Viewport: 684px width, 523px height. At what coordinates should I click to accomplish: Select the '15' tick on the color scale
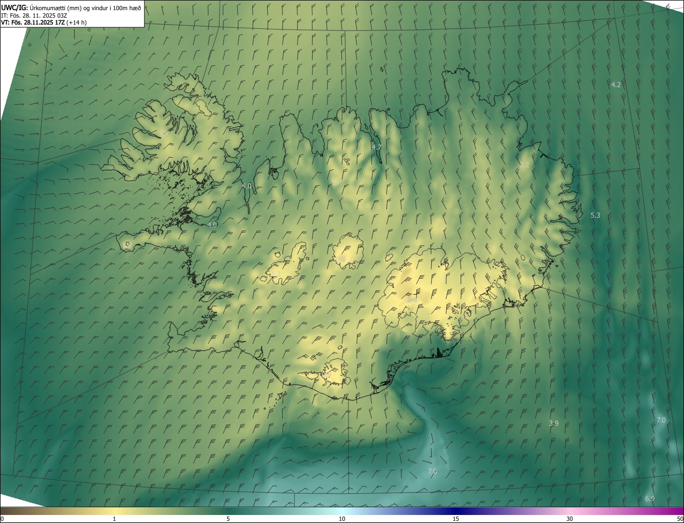[456, 519]
